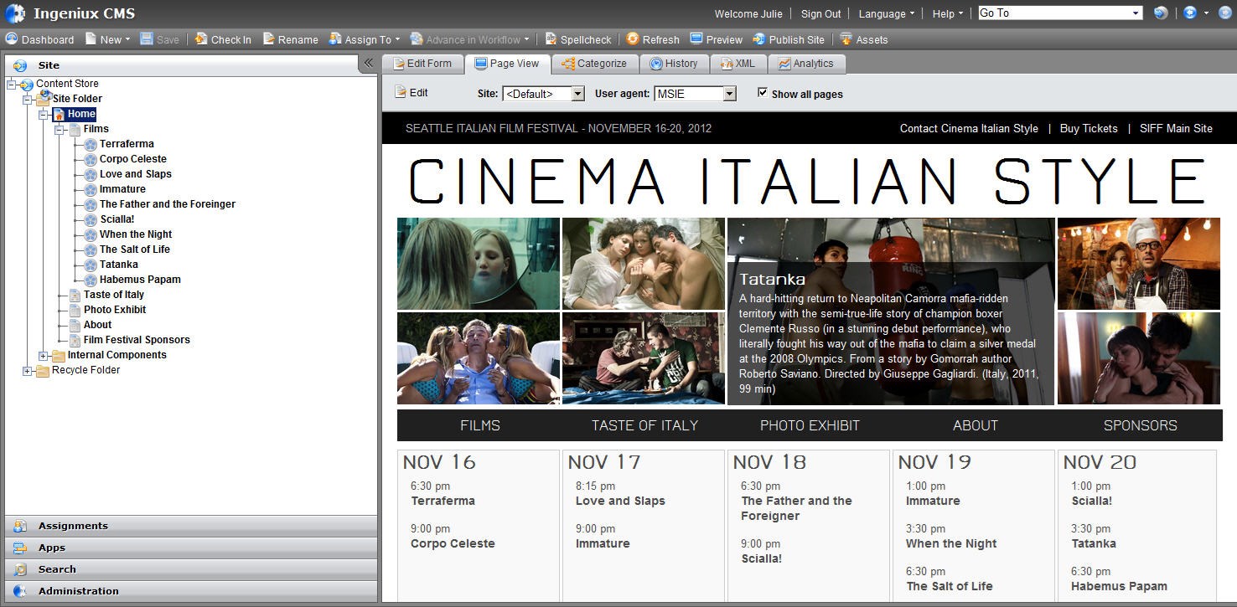
Task: Click Love and Slaps in Nov 17 schedule
Action: pyautogui.click(x=620, y=501)
